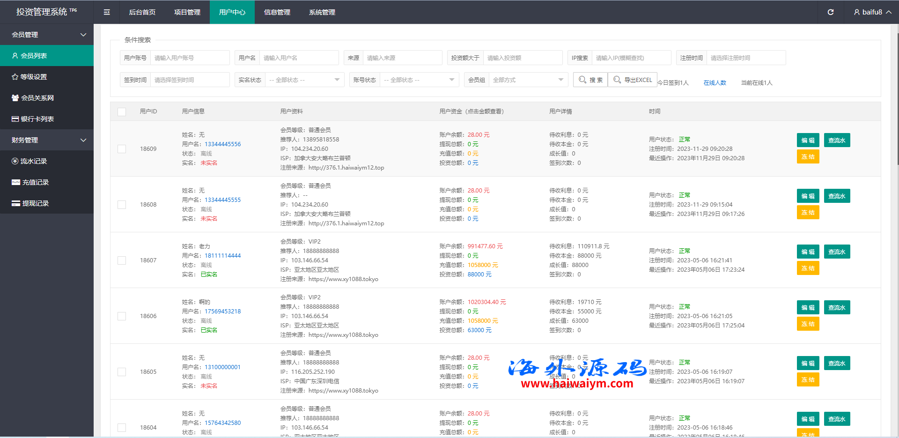Click the 导出EXCEL button
This screenshot has height=438, width=899.
point(633,80)
